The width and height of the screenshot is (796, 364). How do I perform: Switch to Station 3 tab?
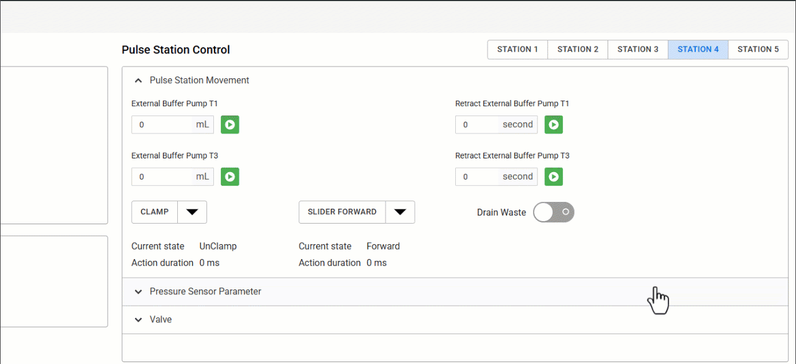point(638,50)
